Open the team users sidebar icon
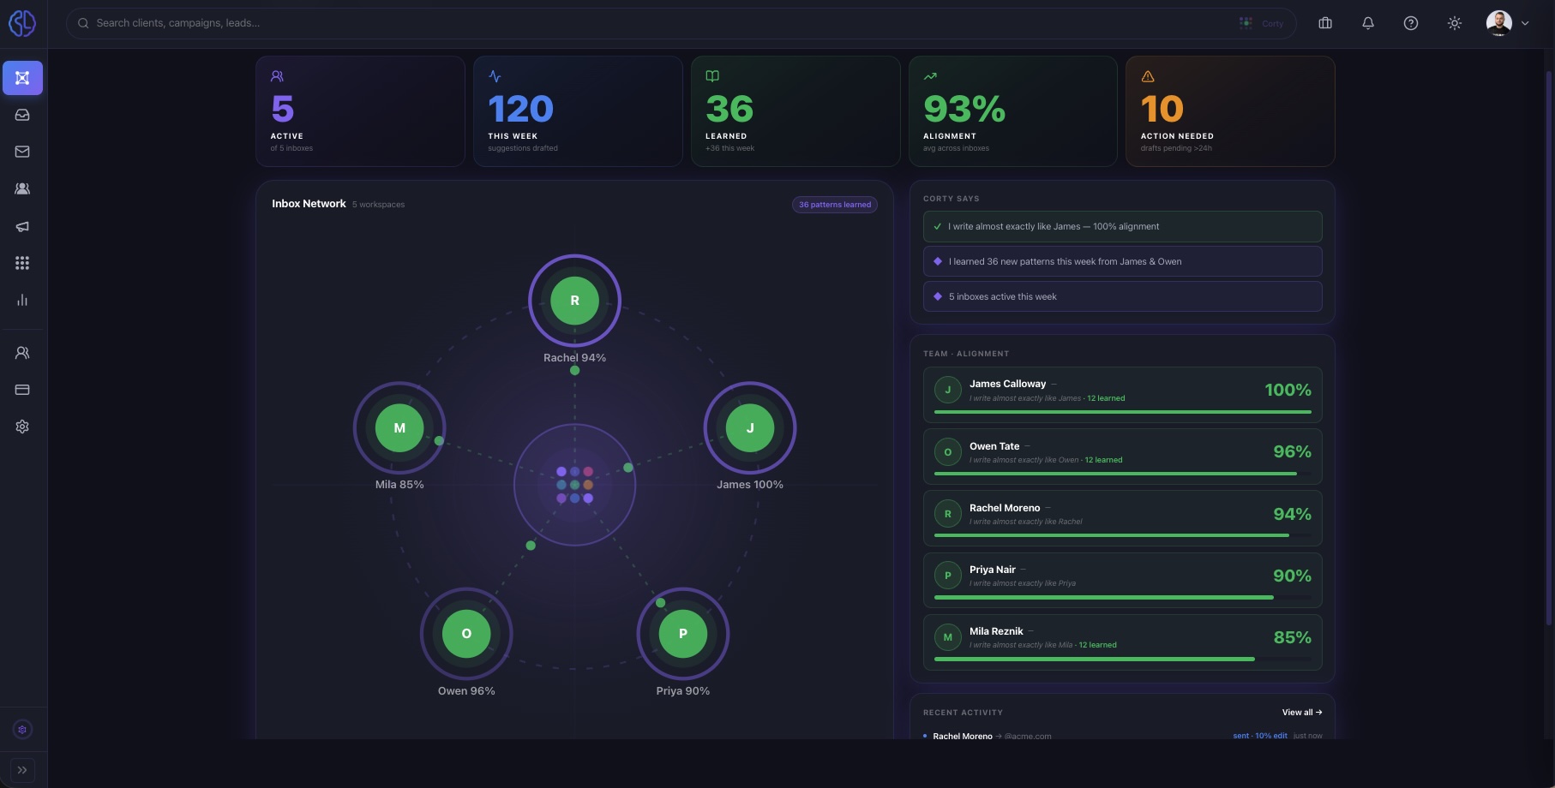The height and width of the screenshot is (788, 1555). pos(22,353)
